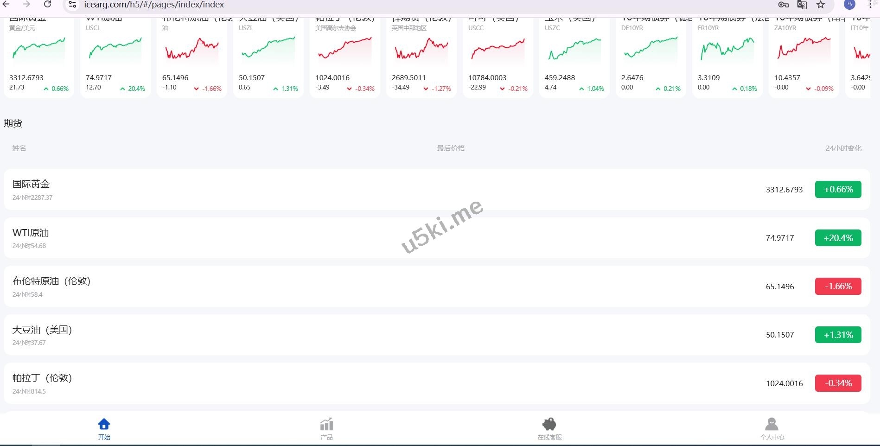The height and width of the screenshot is (446, 880).
Task: Click the browser profile avatar
Action: (x=849, y=5)
